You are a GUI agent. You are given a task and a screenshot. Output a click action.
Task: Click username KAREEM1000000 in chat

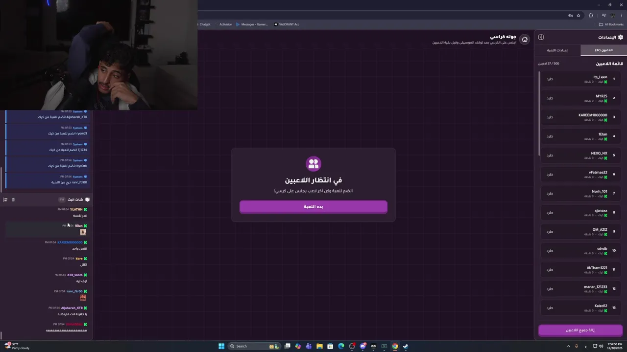point(70,242)
